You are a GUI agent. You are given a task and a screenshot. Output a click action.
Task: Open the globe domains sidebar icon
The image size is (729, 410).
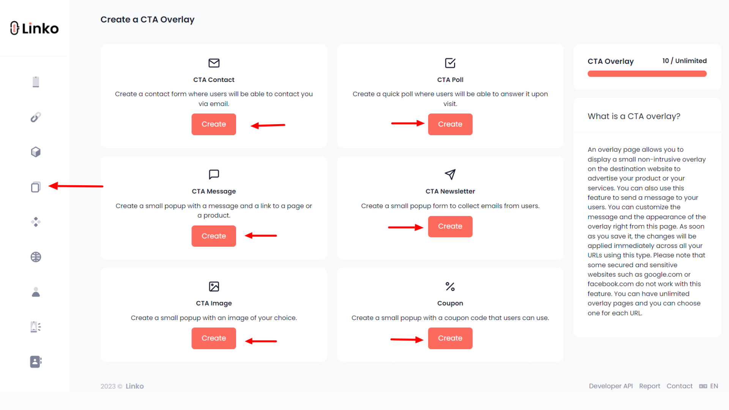click(35, 257)
